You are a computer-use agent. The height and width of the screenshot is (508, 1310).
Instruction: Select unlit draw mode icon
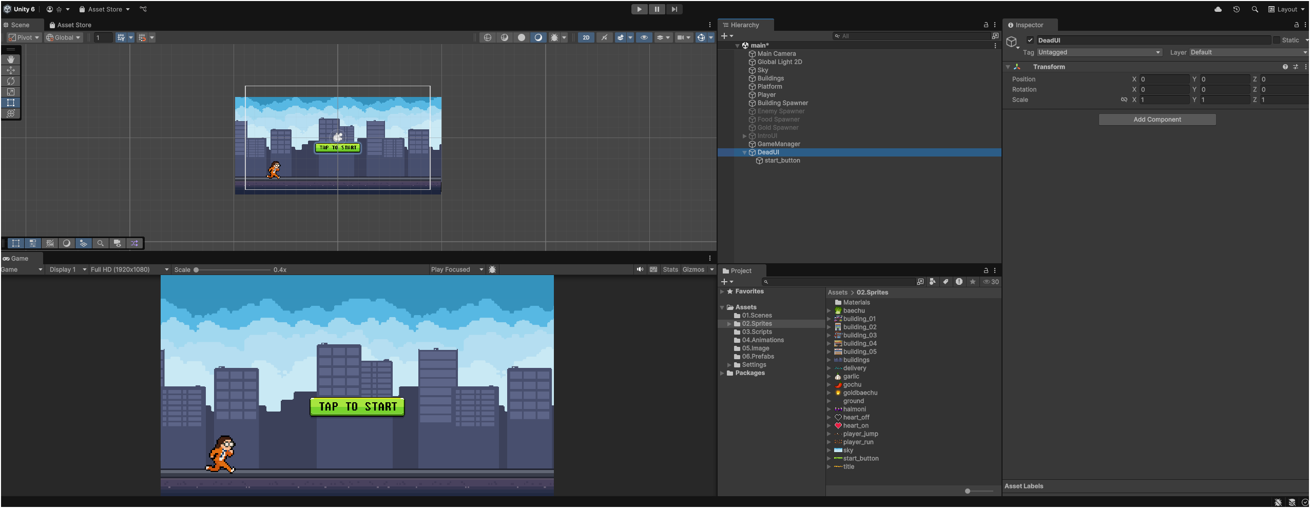[x=522, y=37]
